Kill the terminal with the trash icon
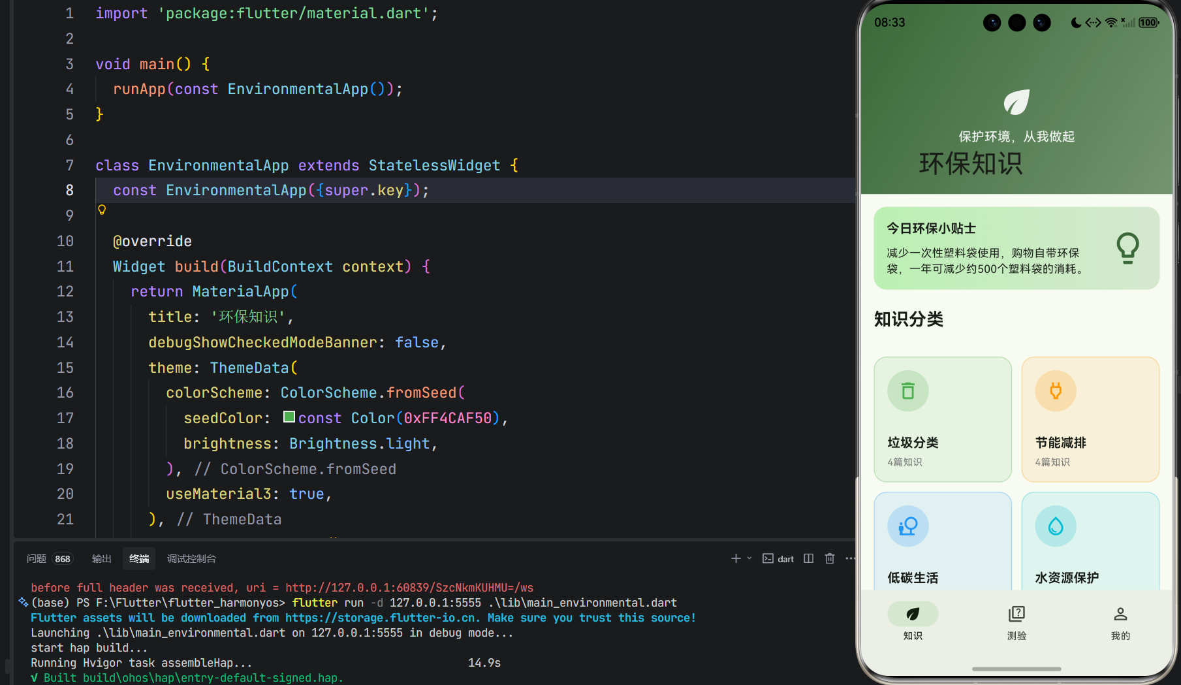The image size is (1181, 685). coord(830,558)
